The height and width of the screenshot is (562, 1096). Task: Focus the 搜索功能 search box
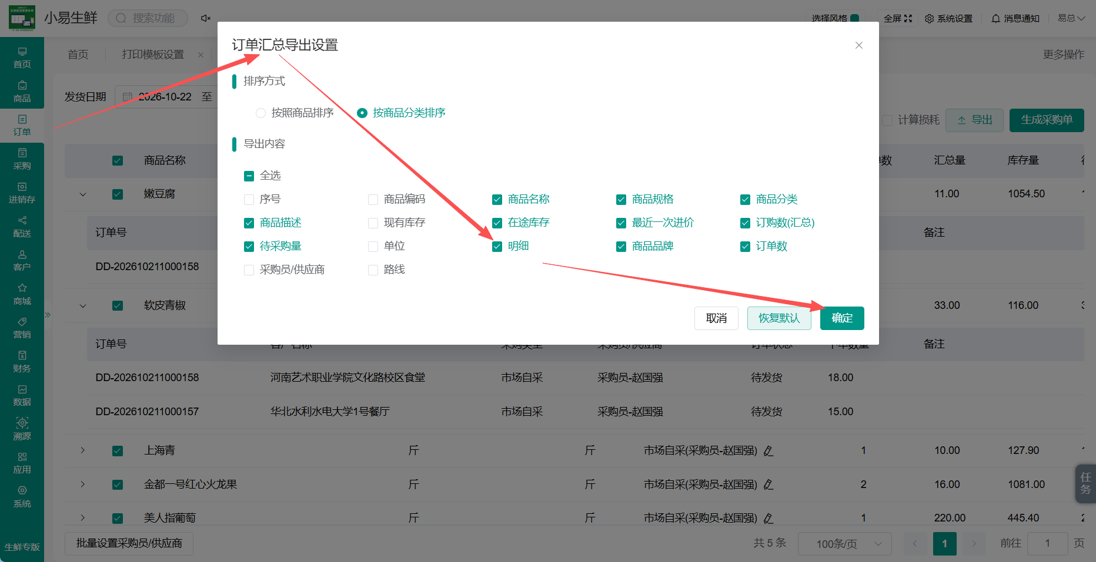click(148, 18)
